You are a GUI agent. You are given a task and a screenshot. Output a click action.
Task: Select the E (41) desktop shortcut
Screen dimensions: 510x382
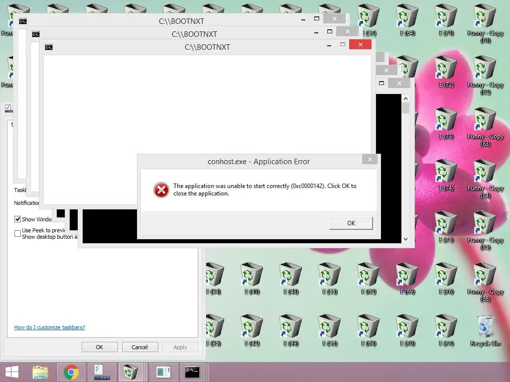[x=252, y=279]
